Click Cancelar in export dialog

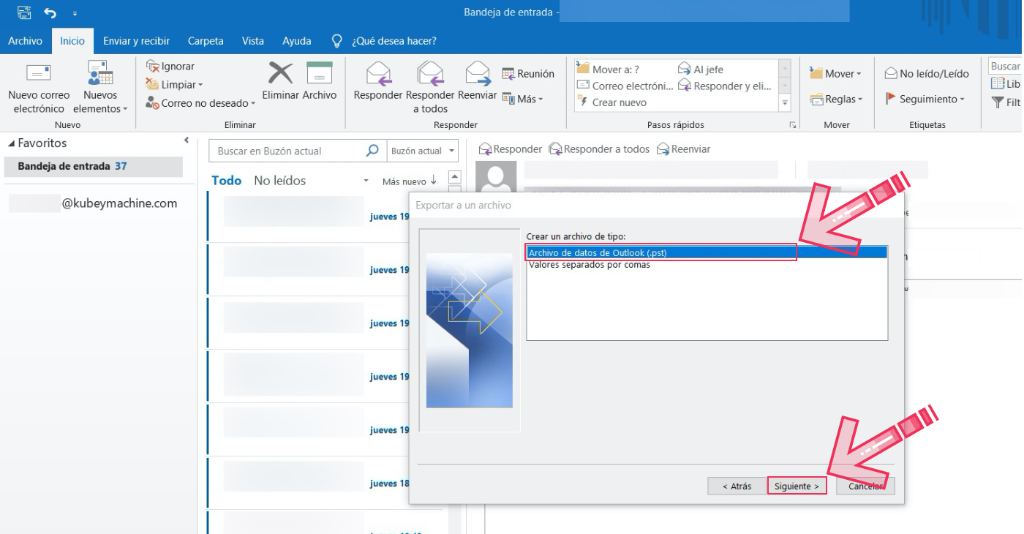pyautogui.click(x=865, y=486)
